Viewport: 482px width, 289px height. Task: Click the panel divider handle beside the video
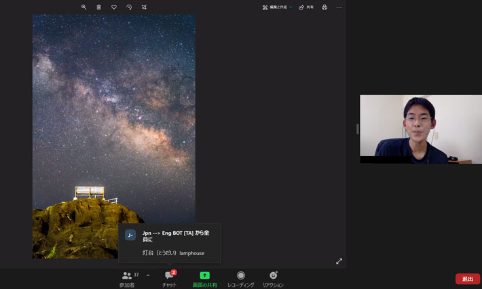(357, 129)
